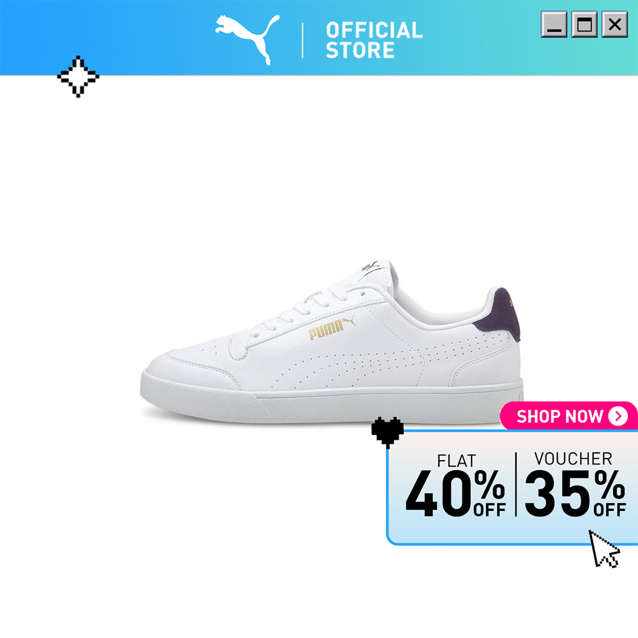
Task: Click the blue gradient header banner
Action: click(319, 38)
